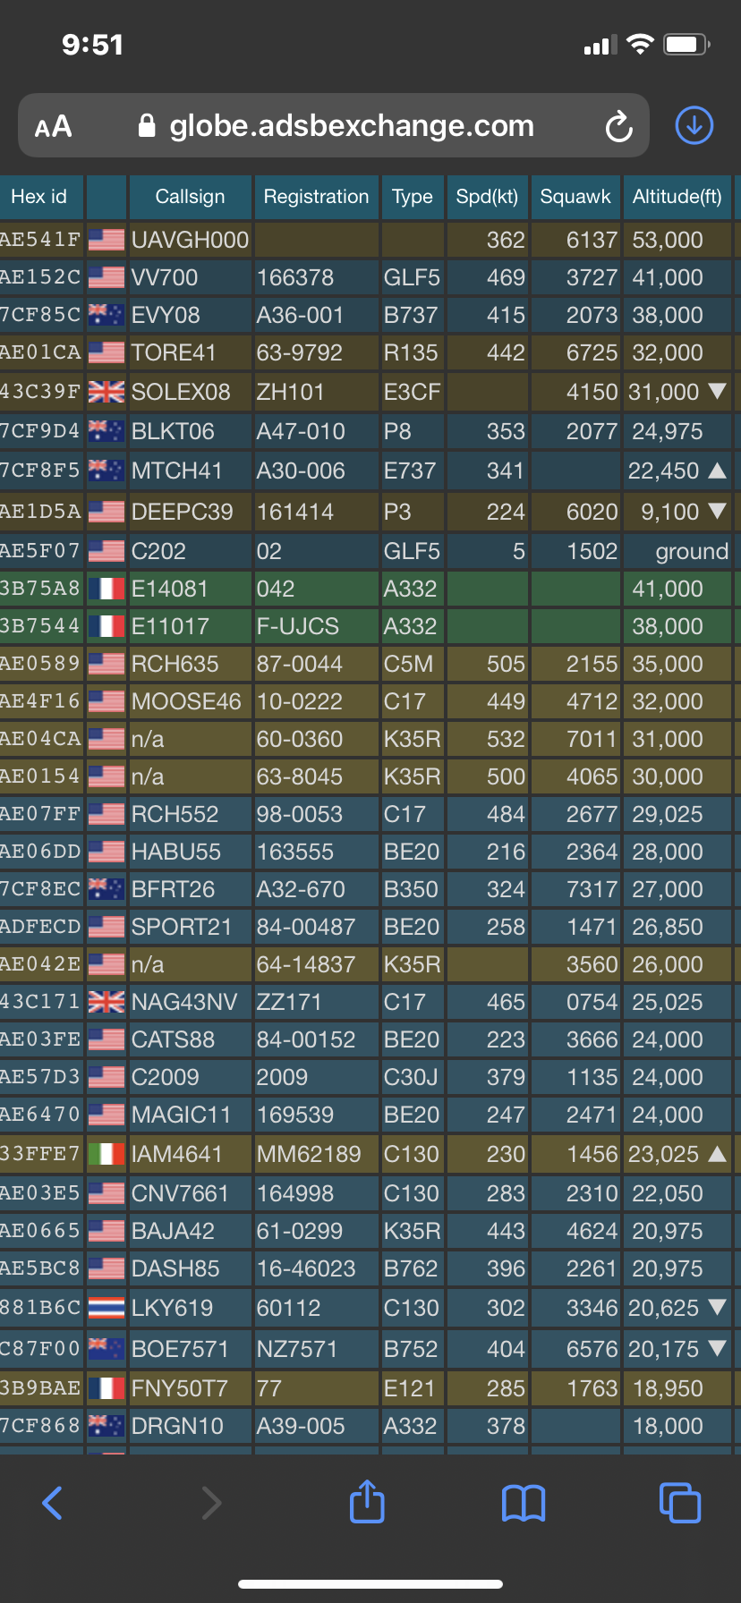Select callsign BFRT26 row
Viewport: 741px width, 1603px height.
pos(367,889)
